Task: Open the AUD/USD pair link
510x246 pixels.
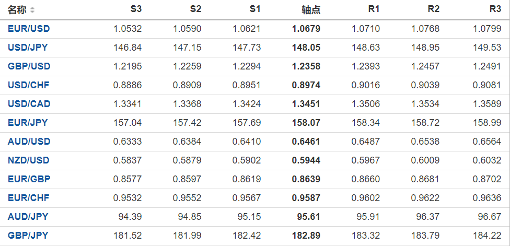Action: coord(29,142)
